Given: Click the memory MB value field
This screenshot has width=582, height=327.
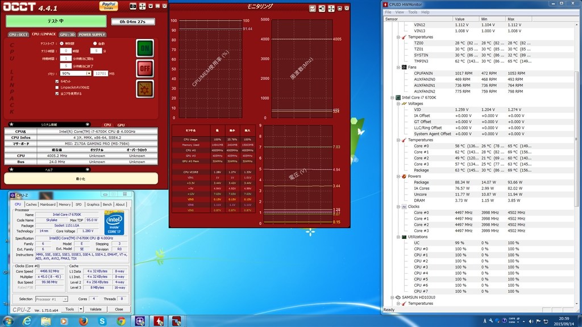Looking at the screenshot, I should click(101, 73).
